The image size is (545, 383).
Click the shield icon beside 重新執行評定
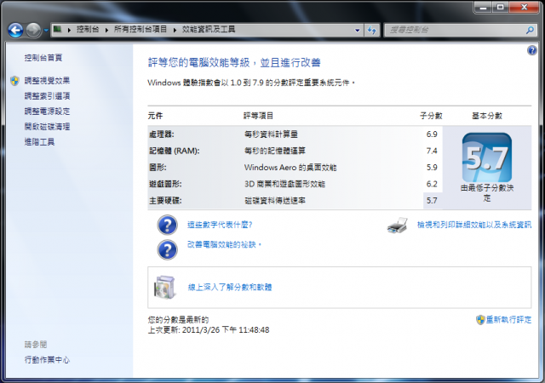[x=480, y=320]
